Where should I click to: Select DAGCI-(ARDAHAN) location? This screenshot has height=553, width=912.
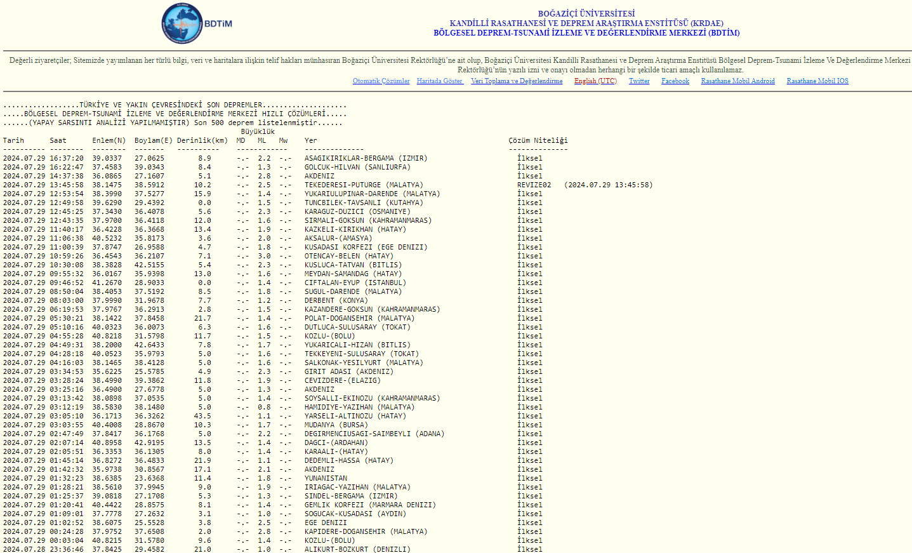pyautogui.click(x=336, y=443)
